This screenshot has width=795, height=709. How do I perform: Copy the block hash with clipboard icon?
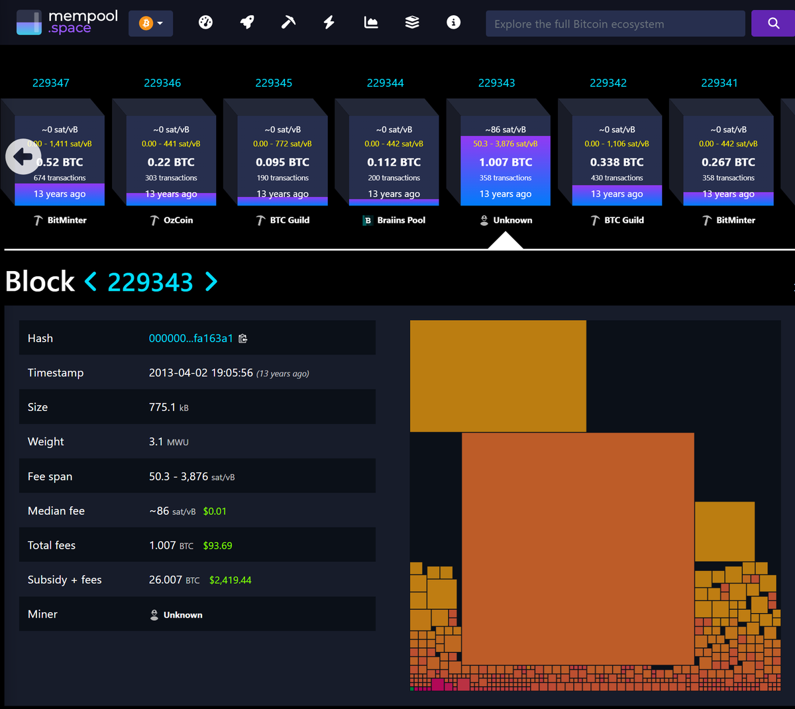point(243,339)
